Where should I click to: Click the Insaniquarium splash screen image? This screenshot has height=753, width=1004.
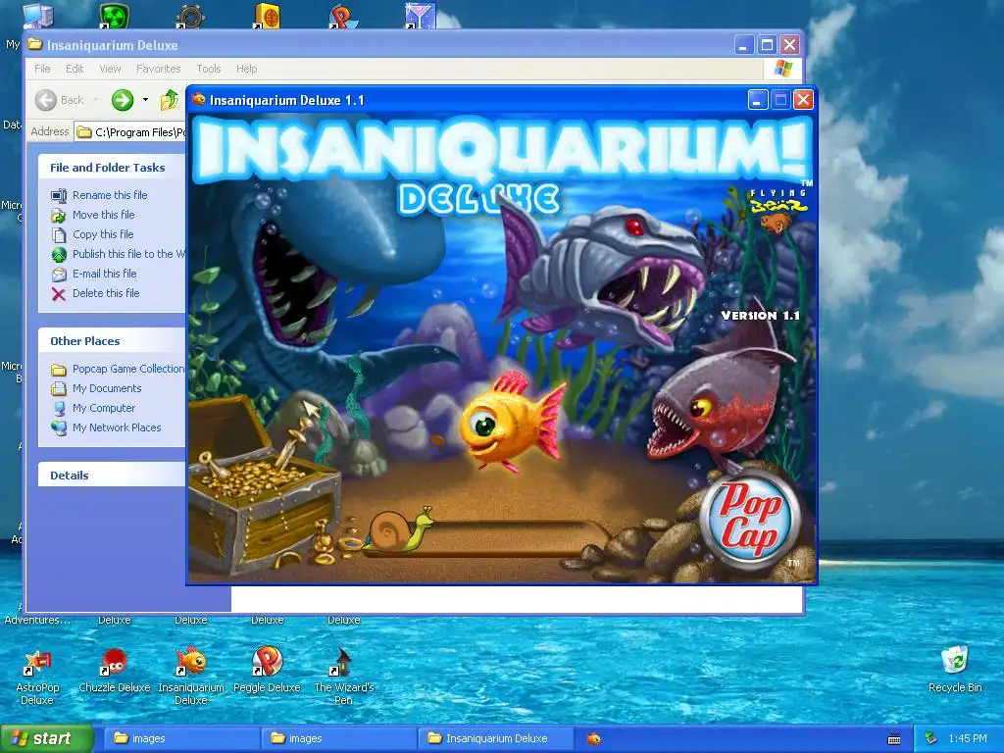(502, 349)
